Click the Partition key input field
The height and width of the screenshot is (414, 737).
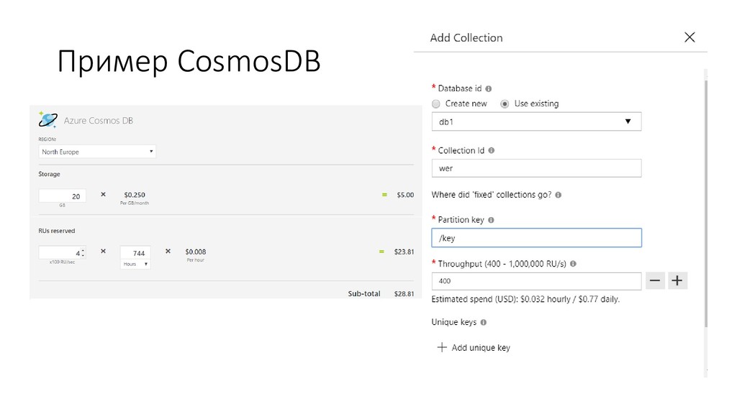pos(536,238)
